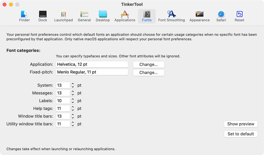Decrease System font size with stepper down
Image resolution: width=264 pixels, height=155 pixels.
pos(72,87)
